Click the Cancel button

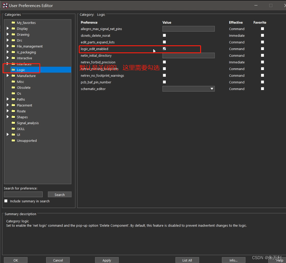(x=58, y=260)
